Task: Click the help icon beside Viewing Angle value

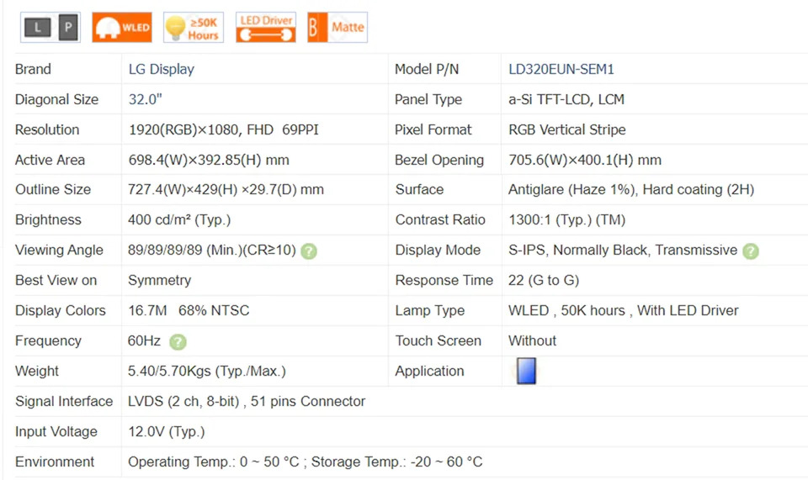Action: 309,251
